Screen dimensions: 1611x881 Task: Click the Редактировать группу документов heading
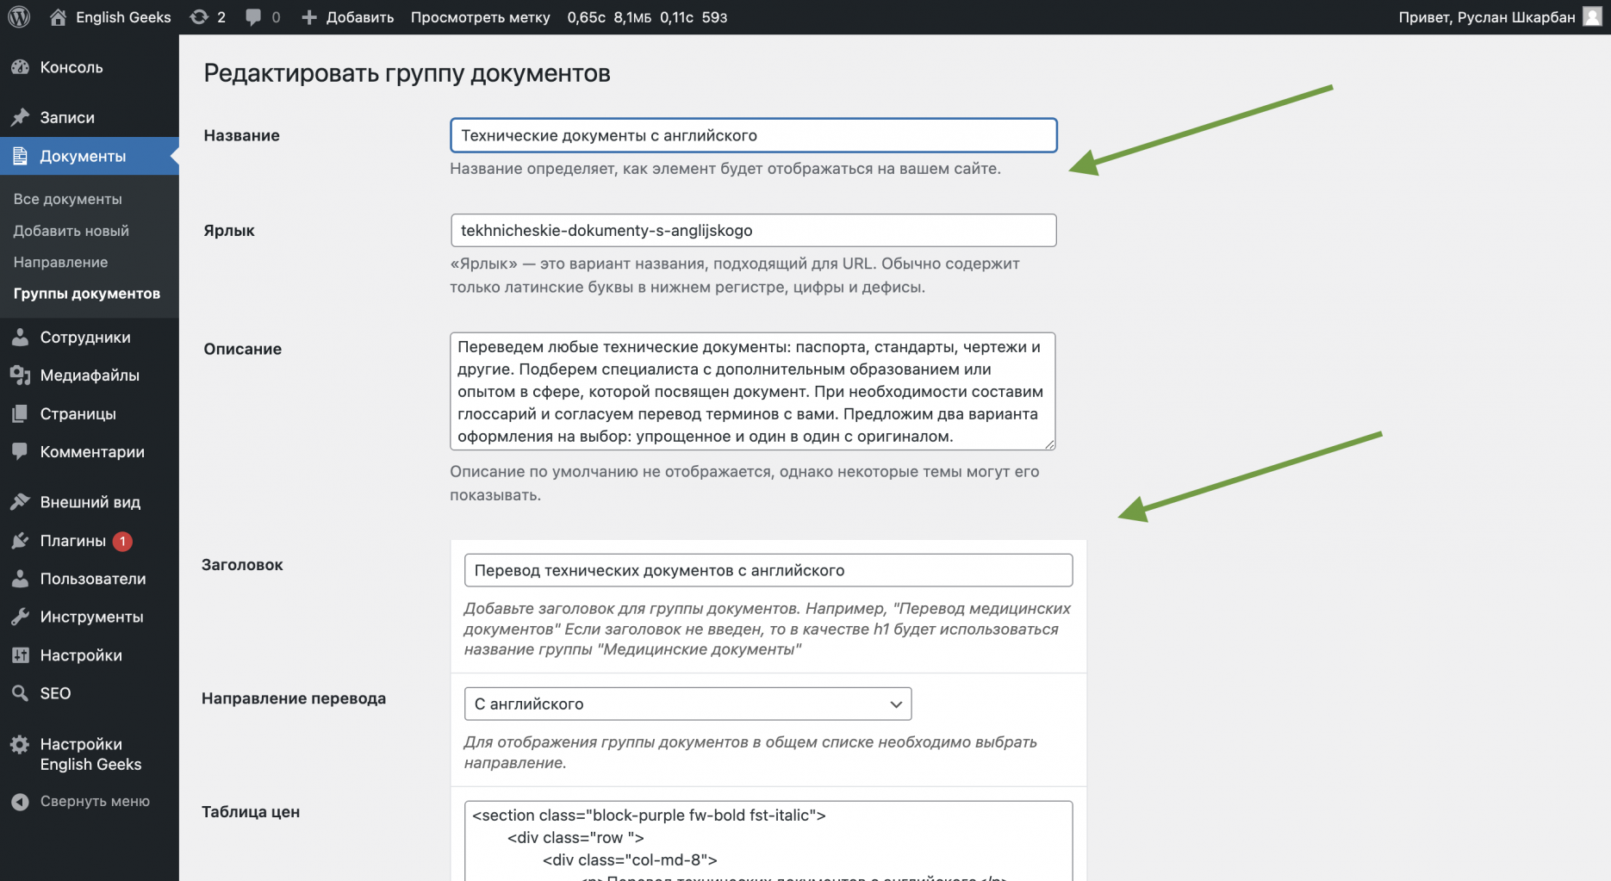point(407,73)
